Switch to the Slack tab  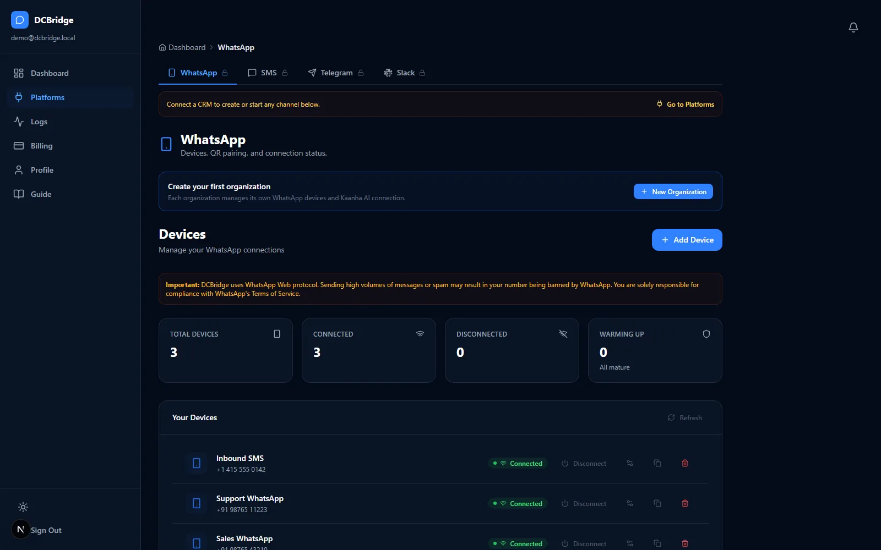click(x=405, y=73)
